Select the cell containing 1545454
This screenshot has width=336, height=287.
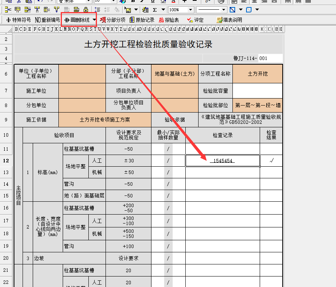point(222,160)
